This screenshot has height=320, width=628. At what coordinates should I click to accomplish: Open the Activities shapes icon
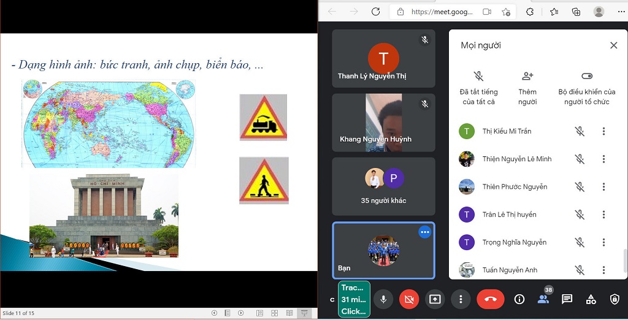coord(591,299)
